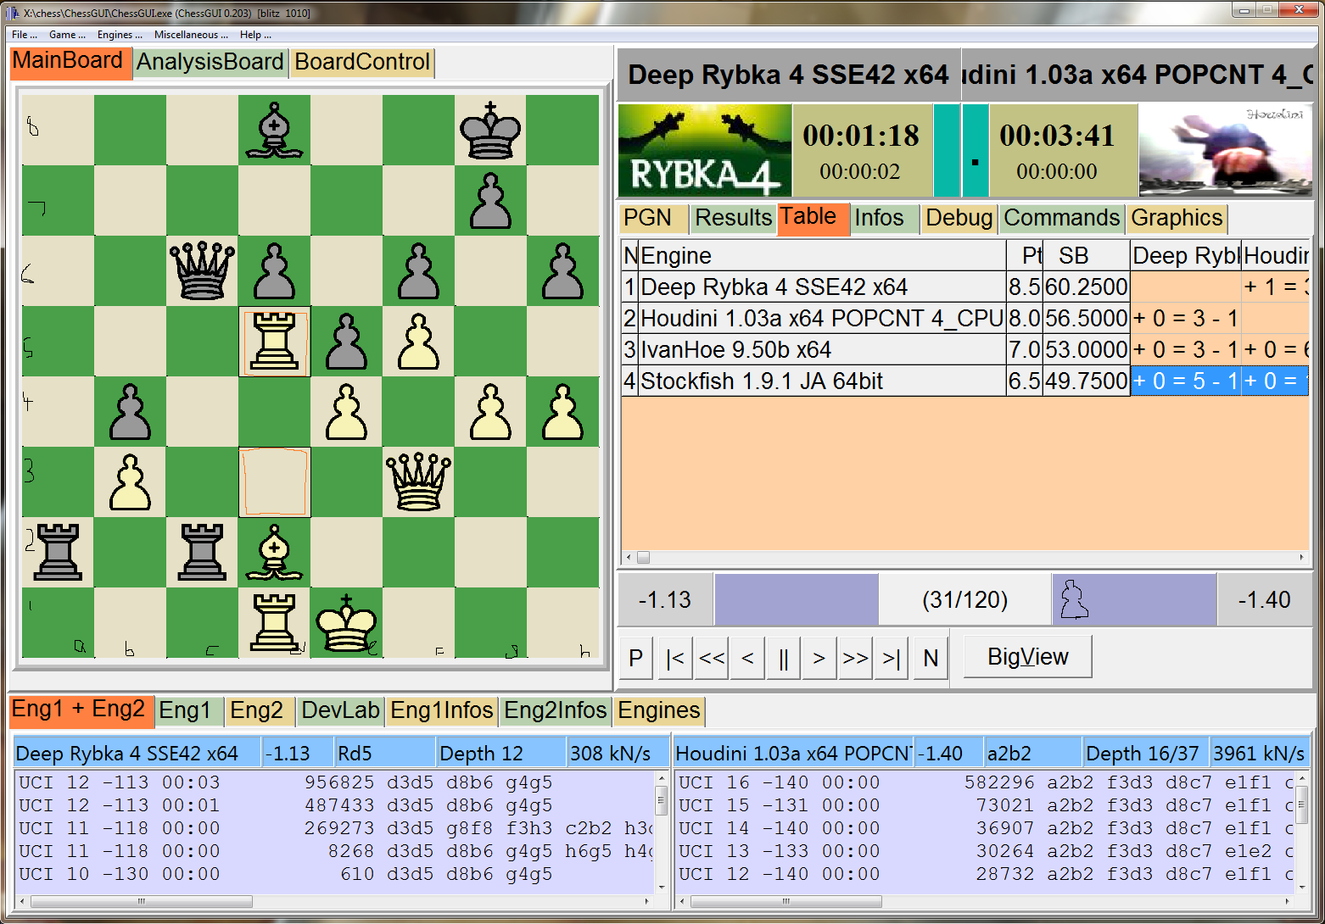Switch to the Eng2 tab
The width and height of the screenshot is (1325, 924).
pos(261,710)
